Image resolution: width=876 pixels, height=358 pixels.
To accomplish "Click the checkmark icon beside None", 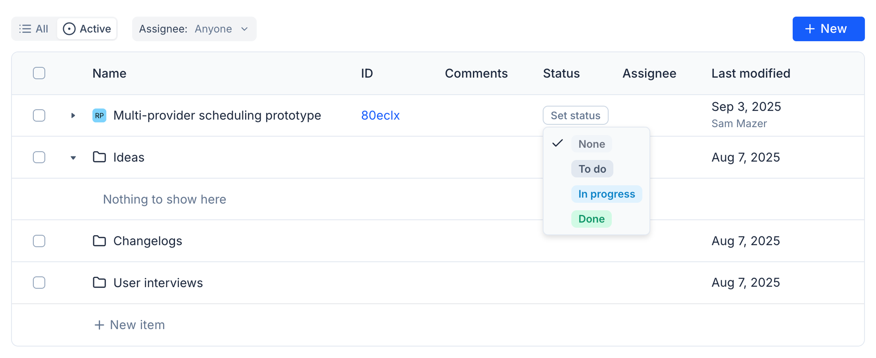I will click(x=557, y=143).
